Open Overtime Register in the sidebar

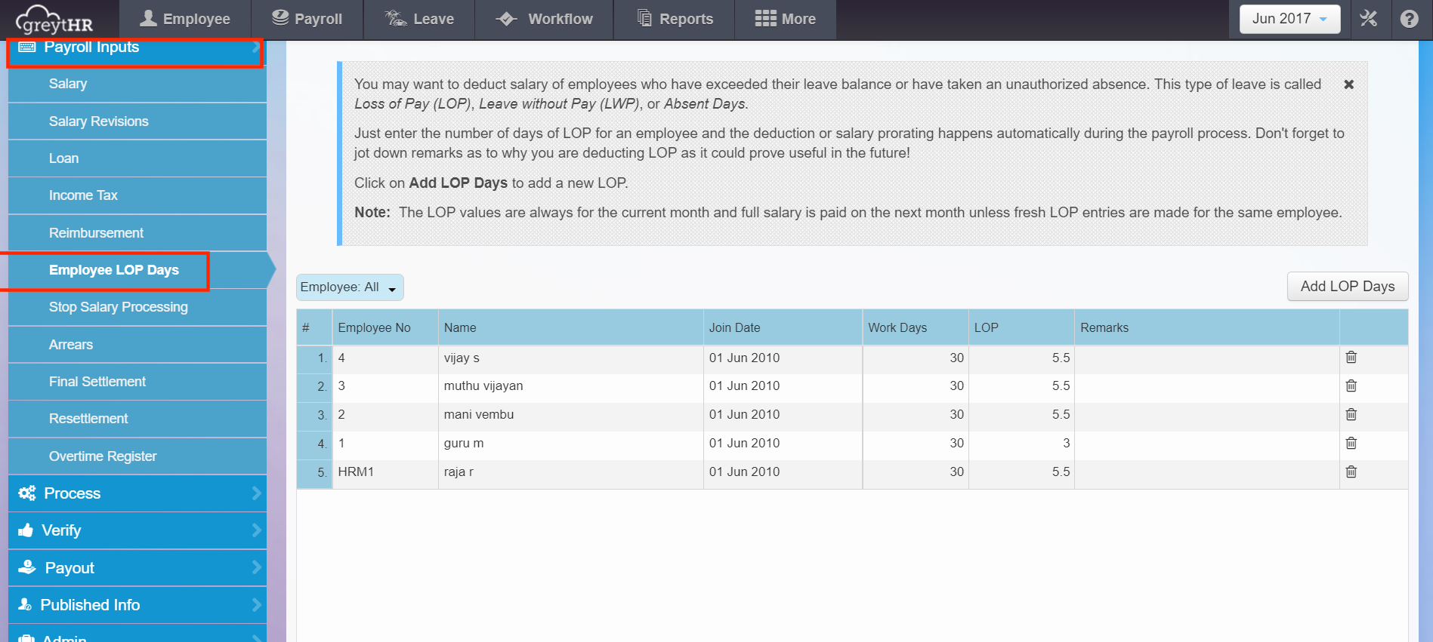point(137,456)
